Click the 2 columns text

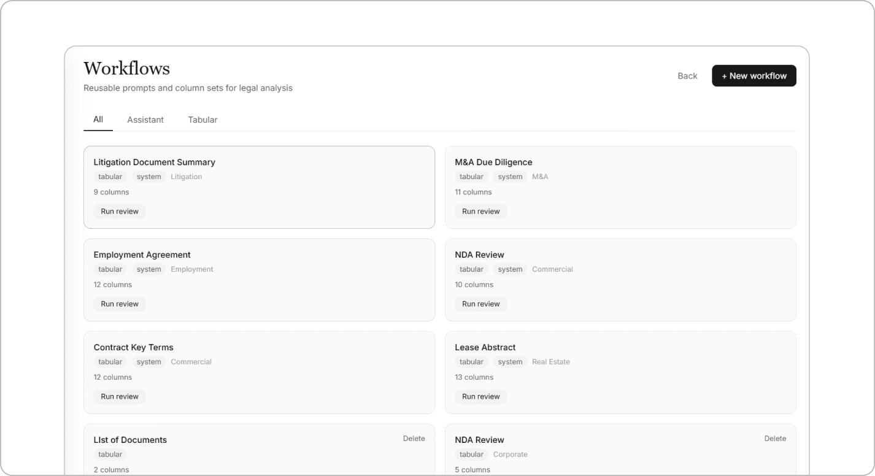(x=112, y=470)
